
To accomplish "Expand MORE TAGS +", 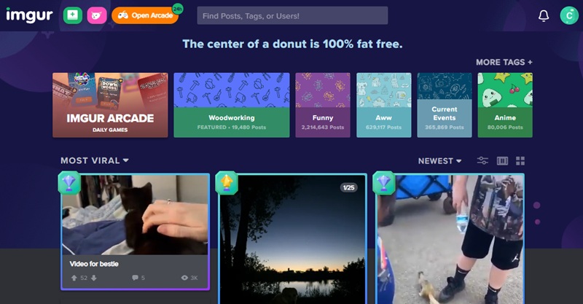I will [x=504, y=62].
